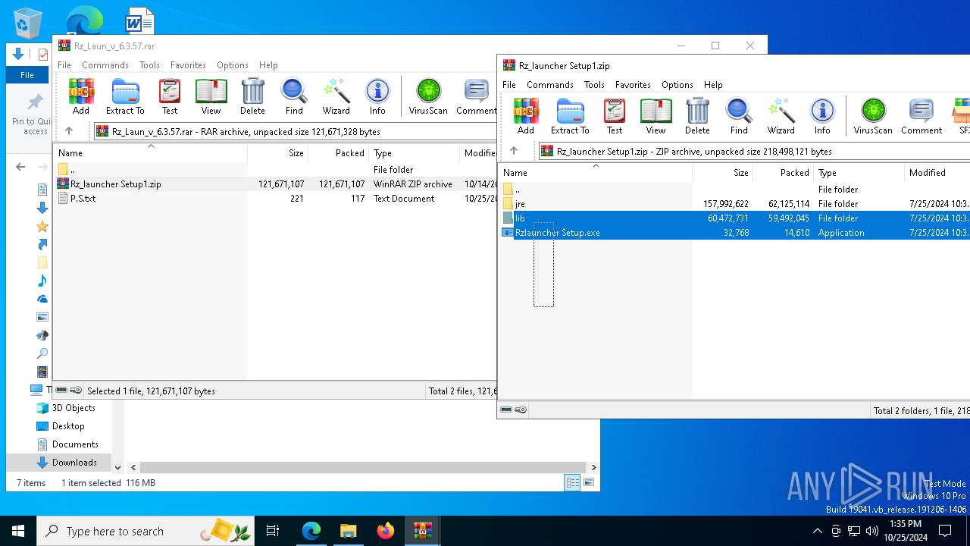970x546 pixels.
Task: Open Options menu in Rz_Laun_v_6.3.57.rar window
Action: (x=232, y=65)
